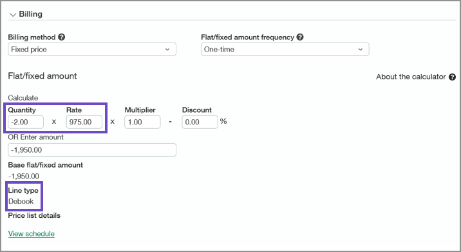Screen dimensions: 461x252
Task: Click the Multiplier input field
Action: click(142, 122)
